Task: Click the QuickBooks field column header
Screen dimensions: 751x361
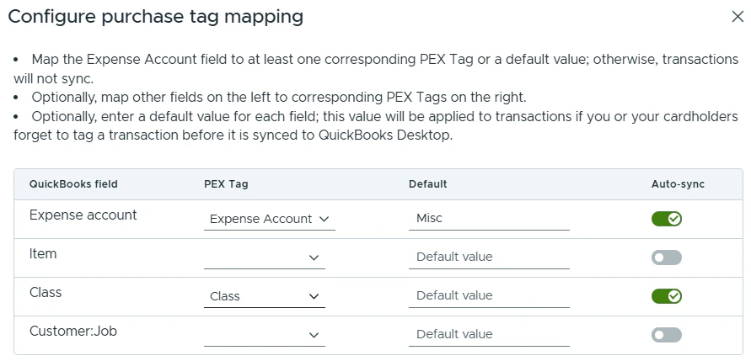Action: [73, 184]
